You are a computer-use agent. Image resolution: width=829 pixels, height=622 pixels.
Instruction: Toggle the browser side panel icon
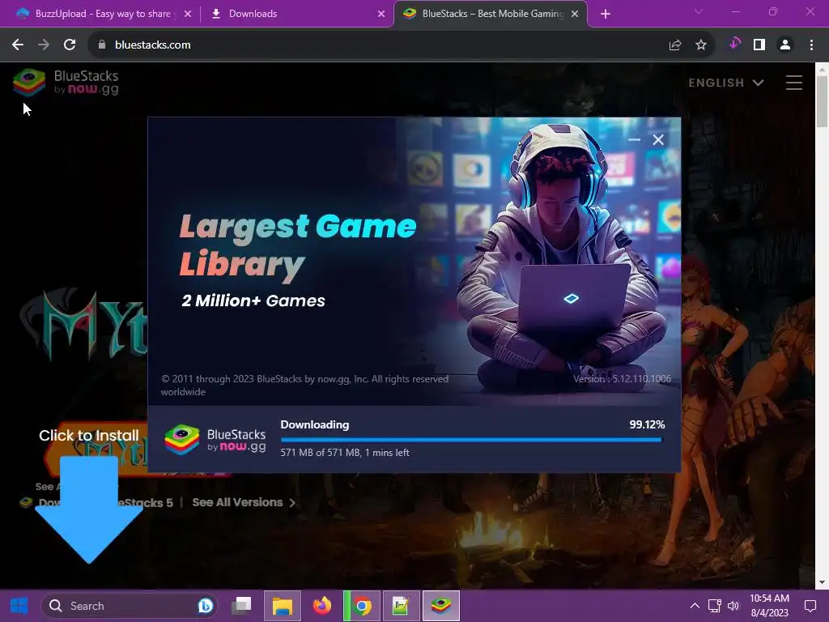[x=759, y=45]
